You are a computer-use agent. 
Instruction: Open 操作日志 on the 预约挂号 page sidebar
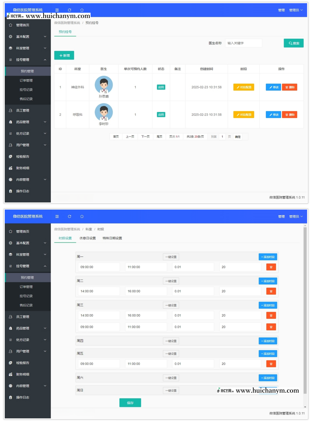tap(28, 191)
